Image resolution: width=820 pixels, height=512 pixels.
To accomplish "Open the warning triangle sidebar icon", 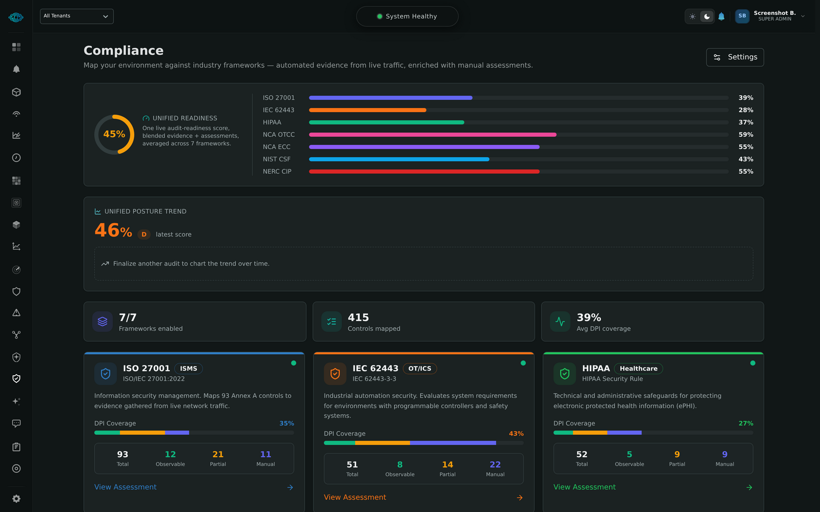I will [16, 313].
